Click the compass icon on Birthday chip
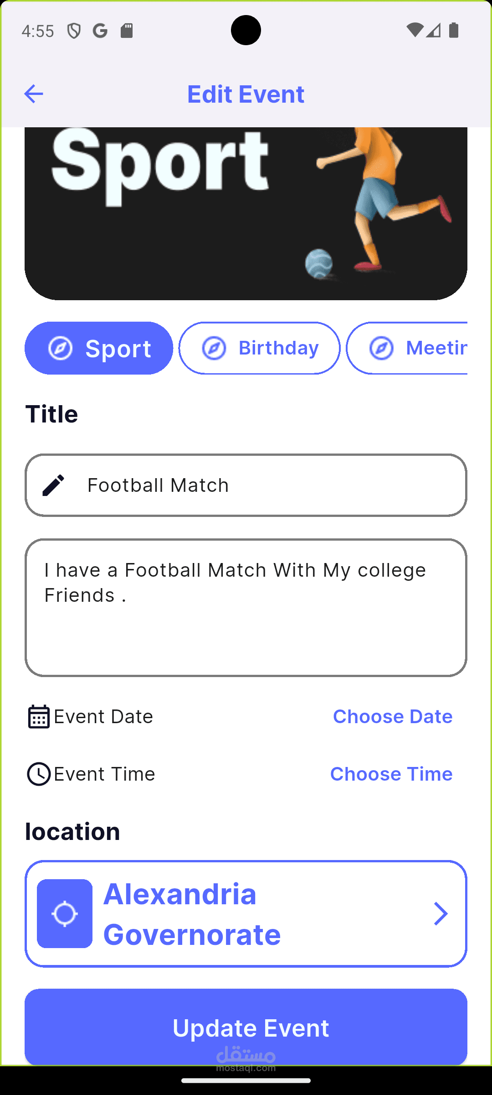The width and height of the screenshot is (492, 1095). pyautogui.click(x=214, y=349)
